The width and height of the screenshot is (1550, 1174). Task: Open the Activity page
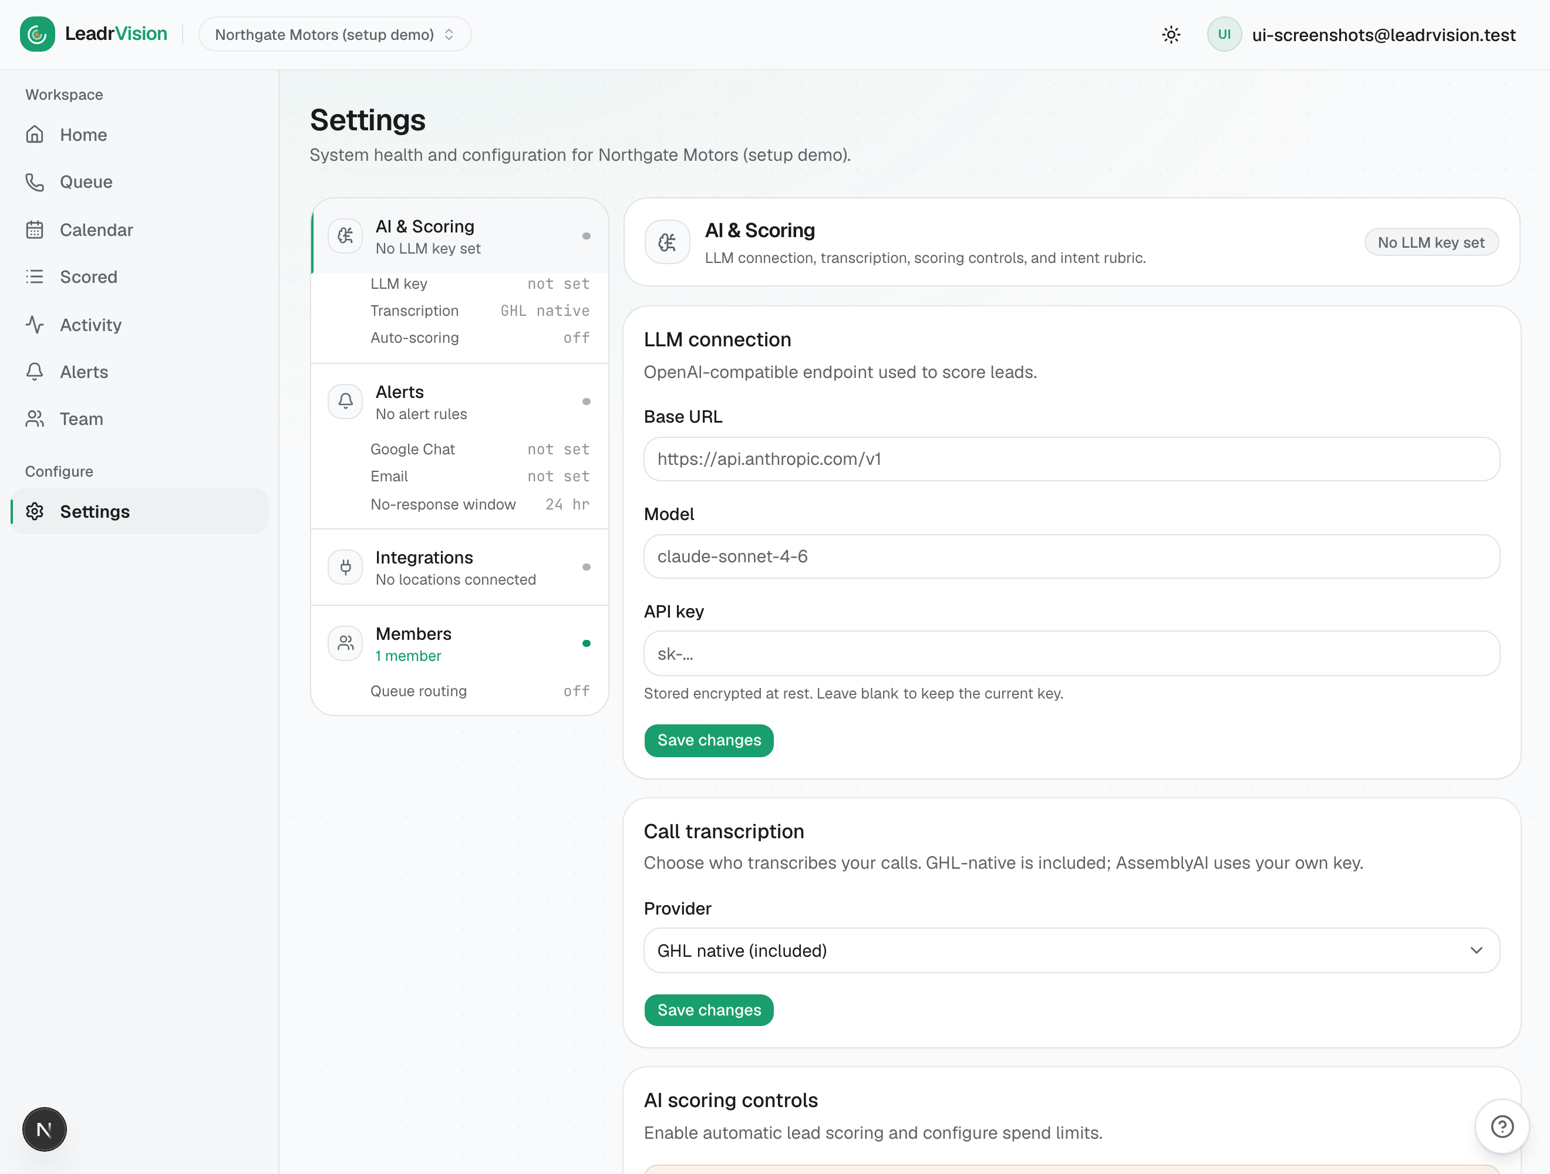[x=140, y=325]
